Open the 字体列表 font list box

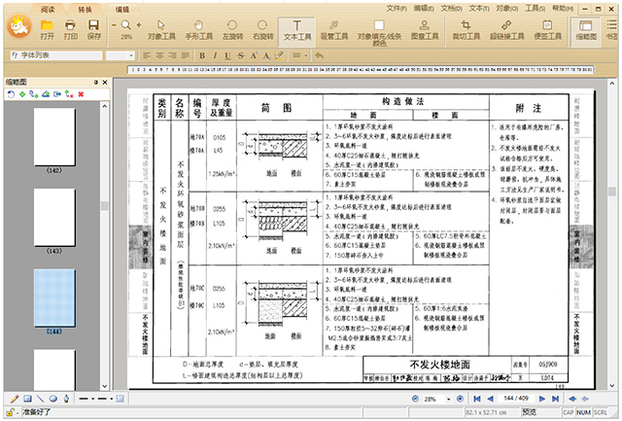pos(56,55)
